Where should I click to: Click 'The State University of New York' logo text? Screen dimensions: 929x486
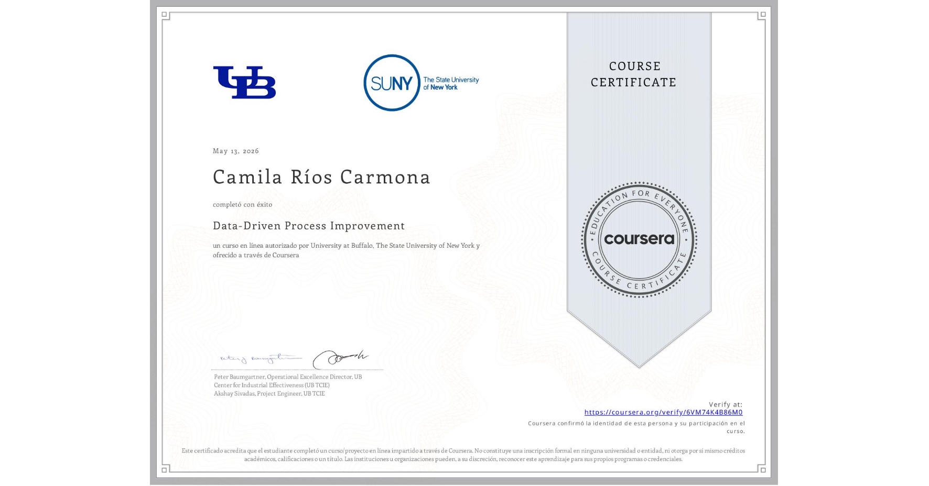coord(451,84)
